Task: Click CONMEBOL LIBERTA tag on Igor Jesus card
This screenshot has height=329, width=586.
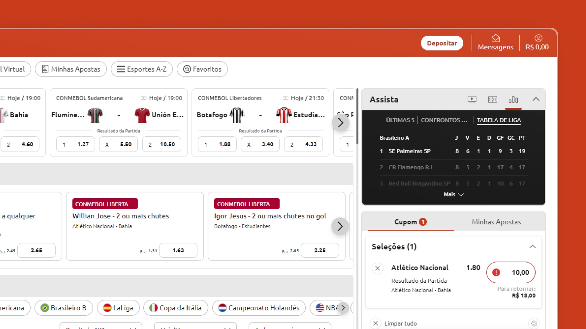Action: tap(247, 204)
